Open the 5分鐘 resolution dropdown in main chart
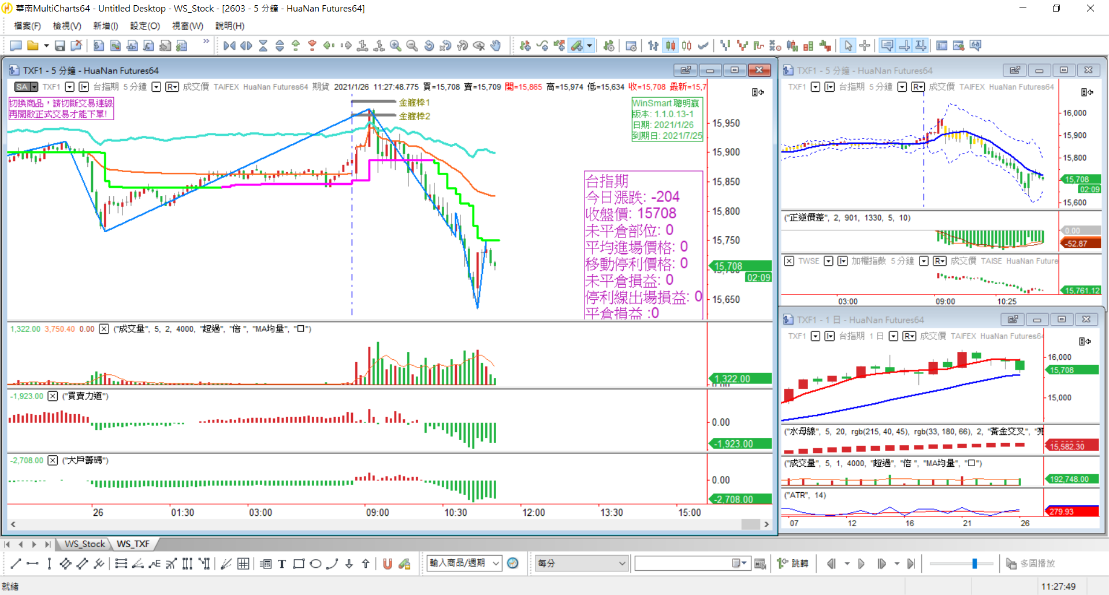This screenshot has height=595, width=1109. coord(156,87)
